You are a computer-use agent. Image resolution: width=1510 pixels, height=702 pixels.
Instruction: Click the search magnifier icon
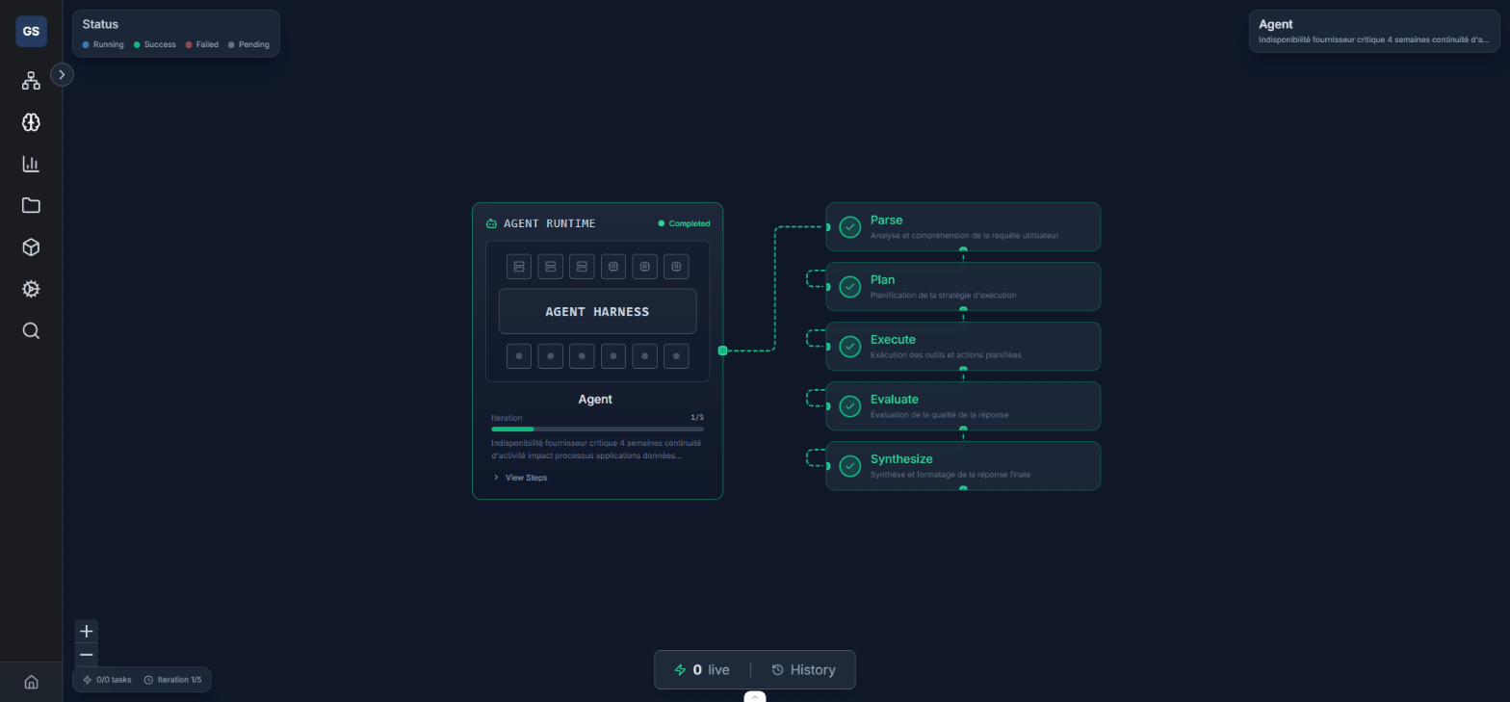(31, 331)
